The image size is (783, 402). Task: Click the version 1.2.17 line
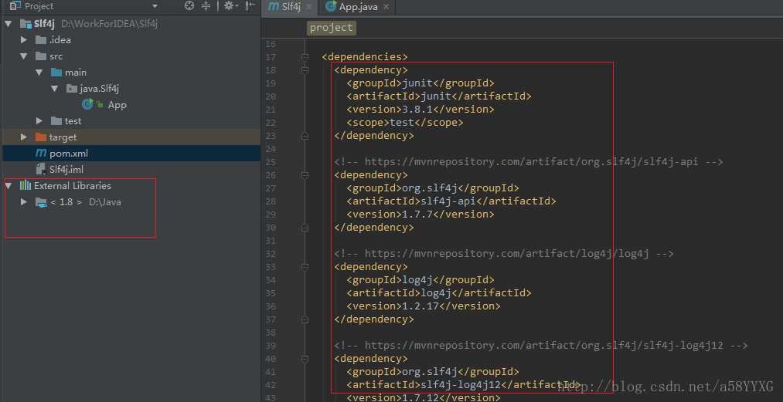click(424, 306)
